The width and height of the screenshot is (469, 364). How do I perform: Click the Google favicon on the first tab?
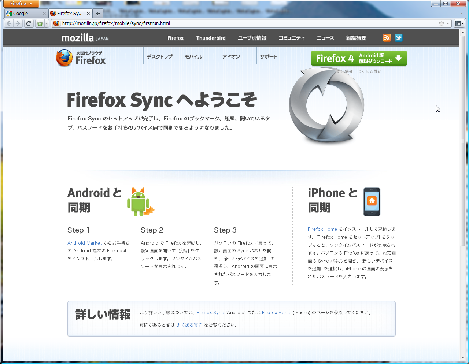click(9, 14)
